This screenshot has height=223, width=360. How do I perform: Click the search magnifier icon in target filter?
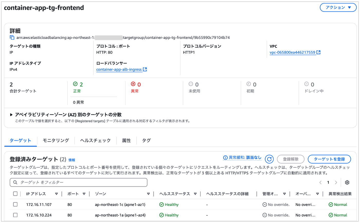click(15, 182)
